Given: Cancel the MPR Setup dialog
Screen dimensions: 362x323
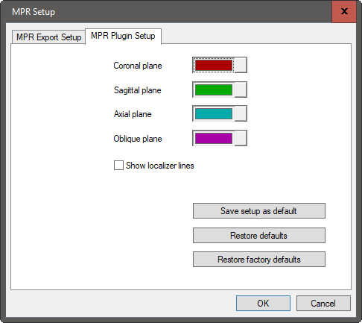Looking at the screenshot, I should click(323, 303).
